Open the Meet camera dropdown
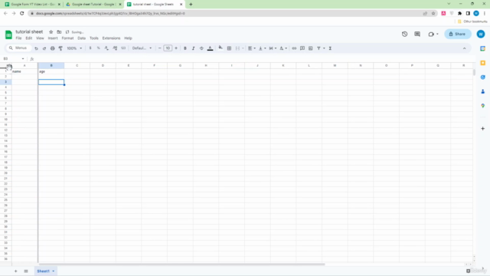The height and width of the screenshot is (276, 490). [433, 34]
